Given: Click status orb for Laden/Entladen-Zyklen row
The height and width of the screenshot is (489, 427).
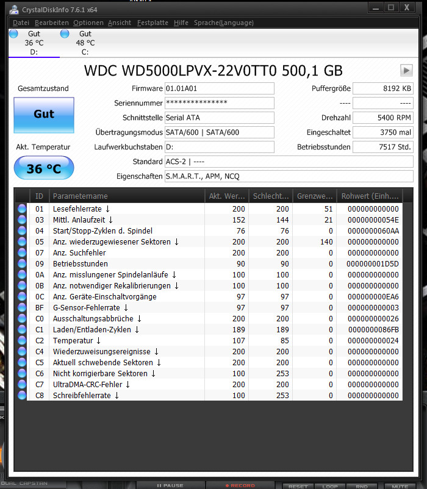Looking at the screenshot, I should 22,330.
